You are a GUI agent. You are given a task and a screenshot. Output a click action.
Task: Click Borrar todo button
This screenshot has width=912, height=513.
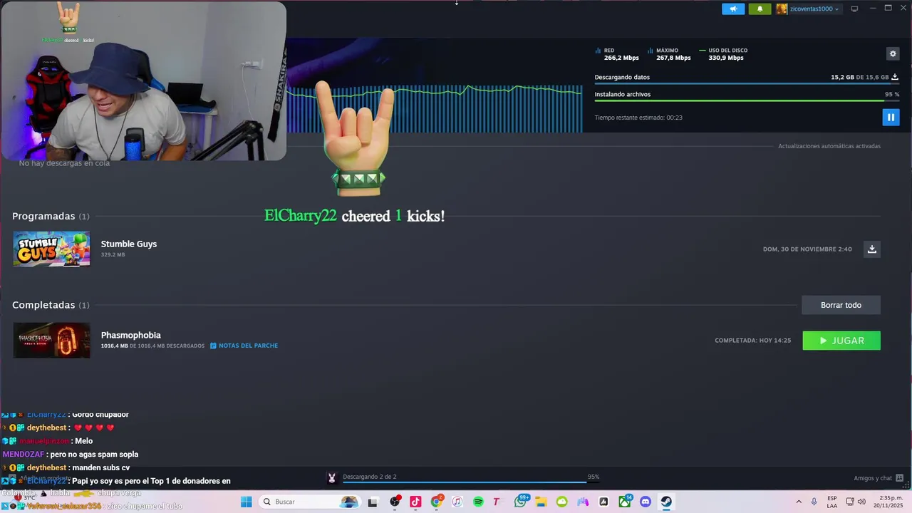(841, 305)
